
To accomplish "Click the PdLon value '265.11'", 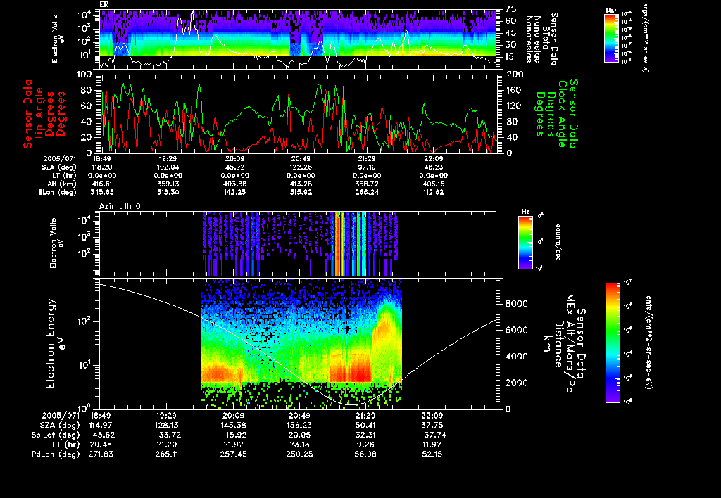I will click(x=166, y=454).
